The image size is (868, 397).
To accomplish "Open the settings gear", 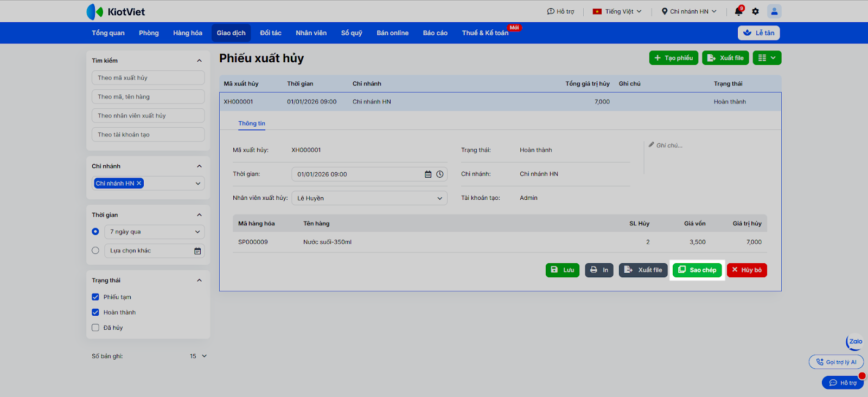I will [x=755, y=11].
